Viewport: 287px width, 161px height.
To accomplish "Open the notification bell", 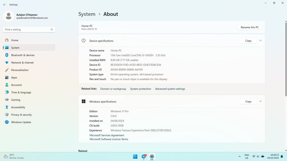I will click(x=282, y=156).
